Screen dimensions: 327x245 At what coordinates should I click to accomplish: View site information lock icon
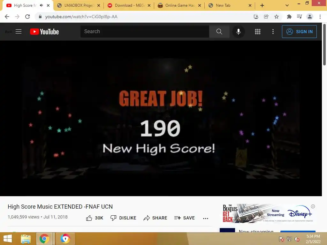click(x=40, y=17)
